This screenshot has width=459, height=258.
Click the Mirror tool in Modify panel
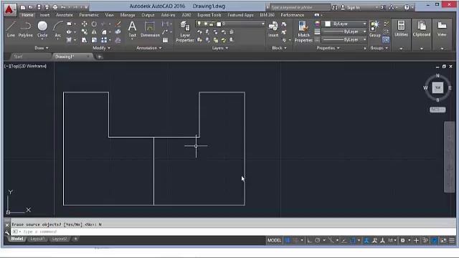click(x=94, y=32)
